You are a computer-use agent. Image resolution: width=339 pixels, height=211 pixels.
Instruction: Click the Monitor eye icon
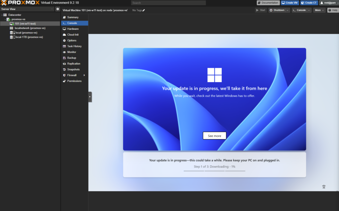[64, 52]
